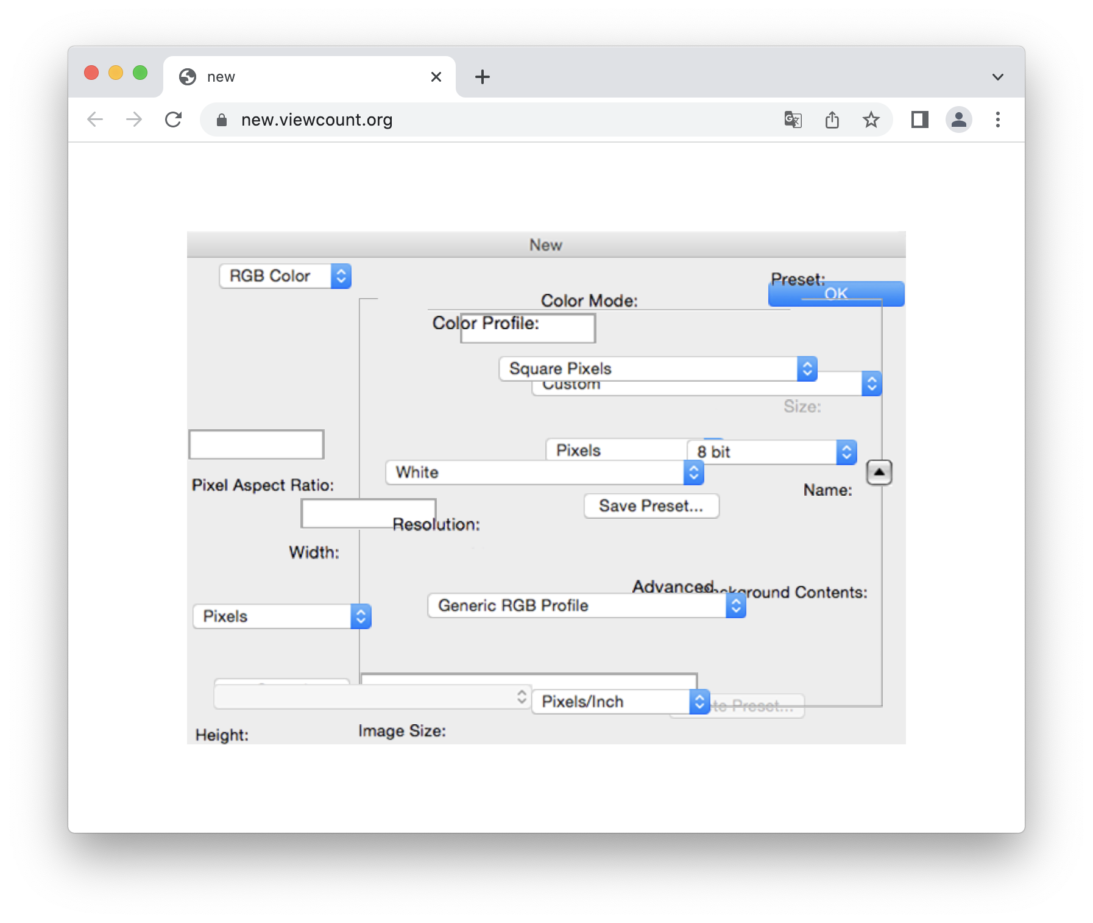The width and height of the screenshot is (1093, 923).
Task: Open a new tab with the plus button
Action: [483, 77]
